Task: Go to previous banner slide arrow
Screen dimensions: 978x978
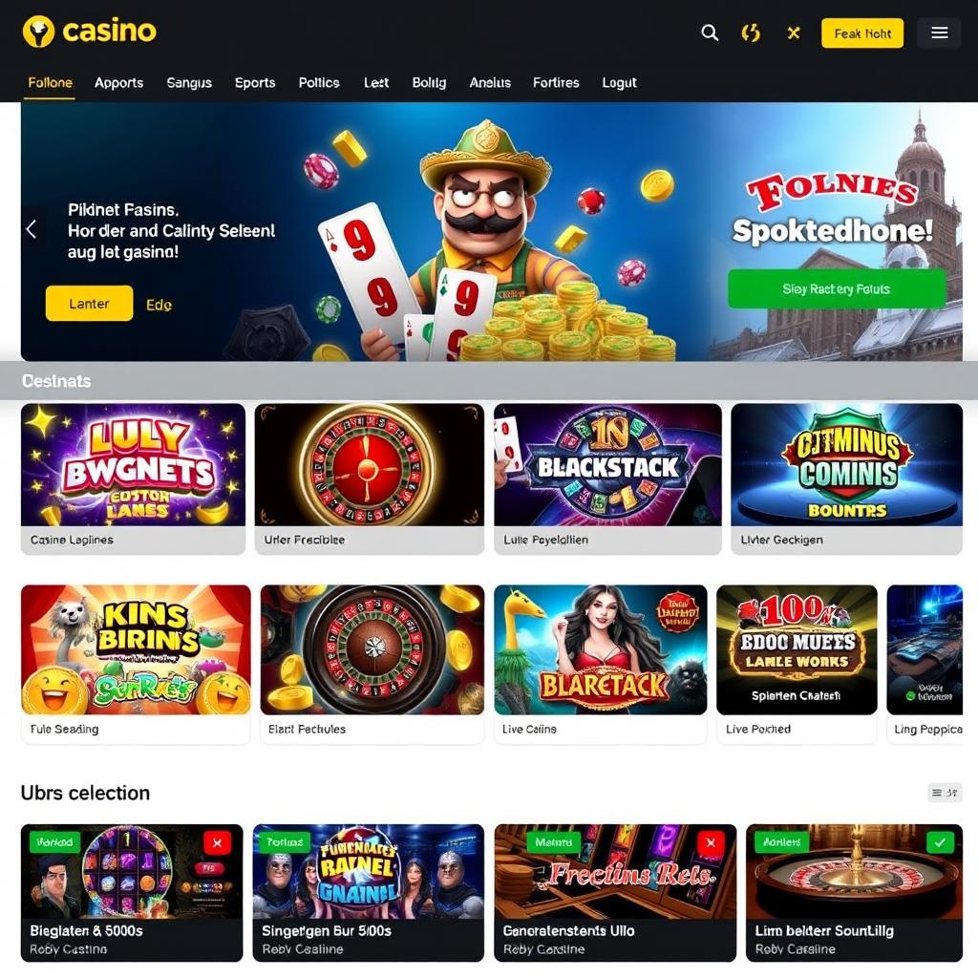Action: (x=32, y=229)
